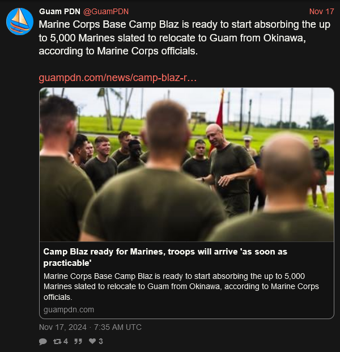
Task: Visit the @GuamPDN handle link
Action: coord(106,11)
